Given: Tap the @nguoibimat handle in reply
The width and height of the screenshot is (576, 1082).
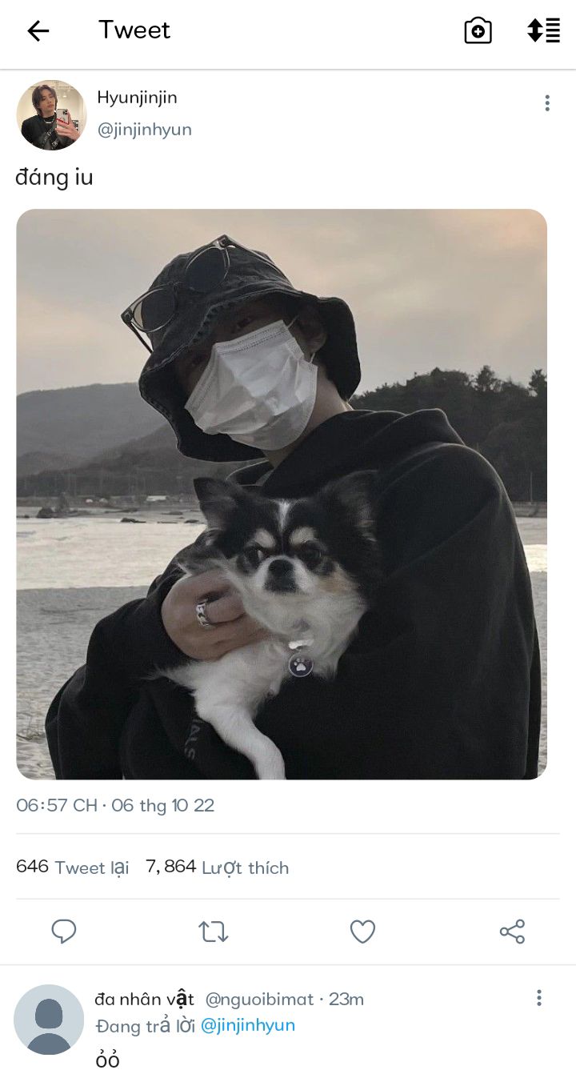Looking at the screenshot, I should (x=260, y=999).
